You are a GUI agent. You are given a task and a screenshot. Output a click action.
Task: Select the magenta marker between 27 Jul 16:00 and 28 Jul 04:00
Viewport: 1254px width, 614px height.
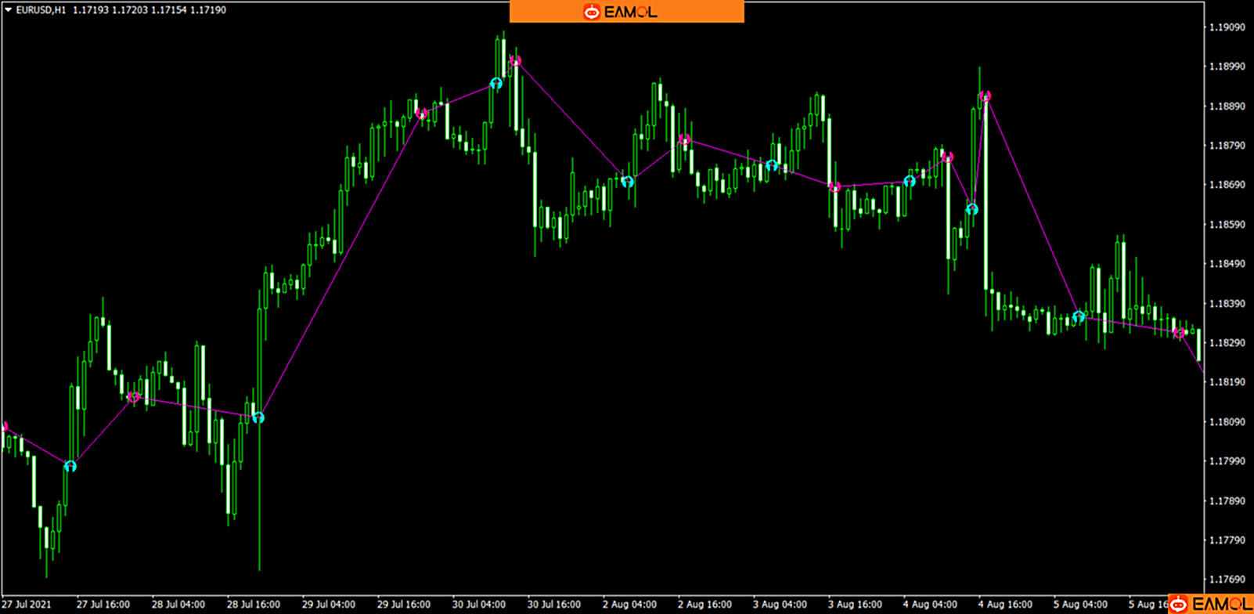click(133, 397)
